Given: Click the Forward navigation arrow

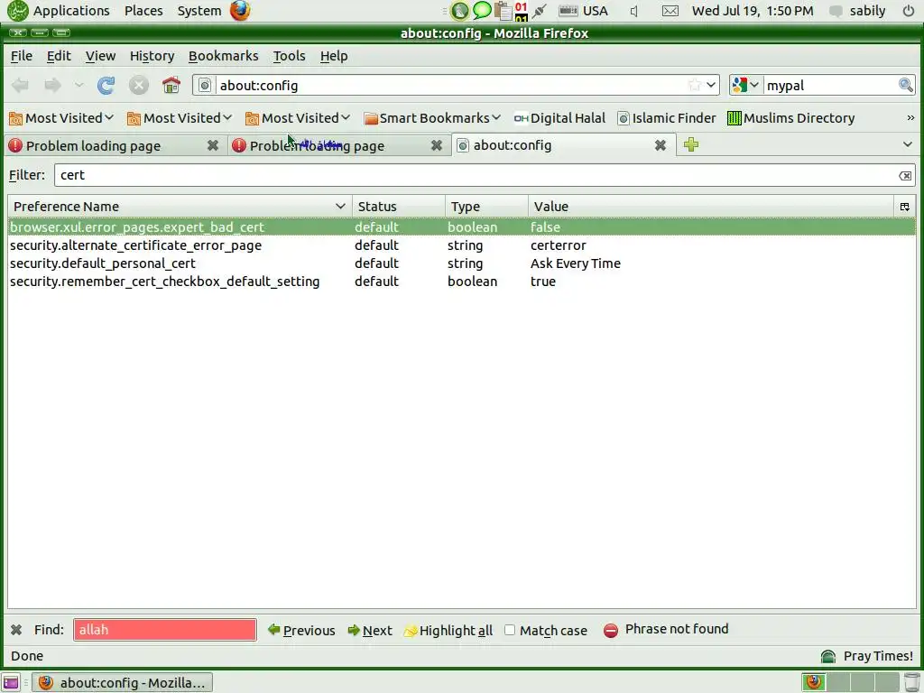Looking at the screenshot, I should (53, 86).
